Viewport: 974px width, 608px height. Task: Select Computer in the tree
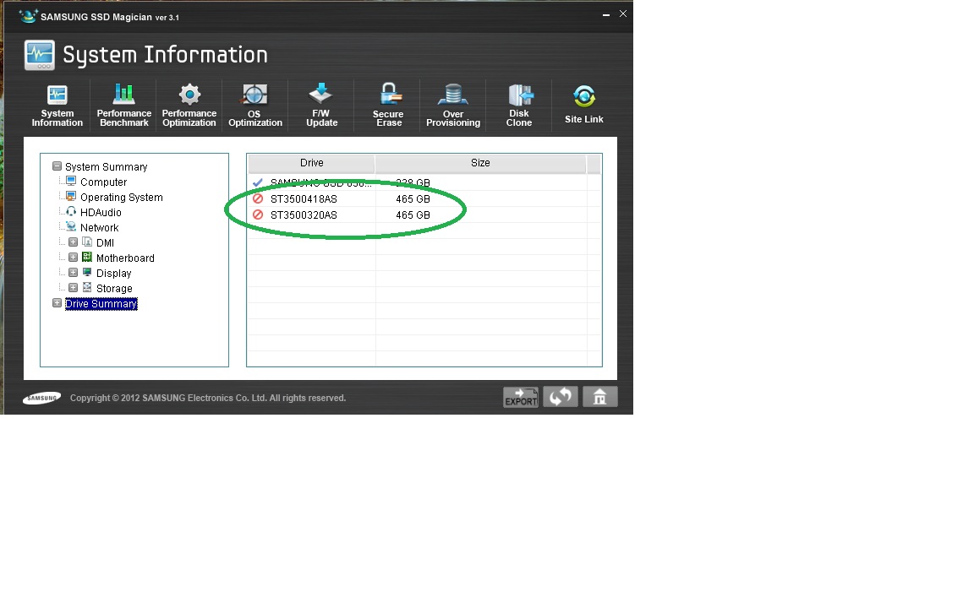(103, 182)
